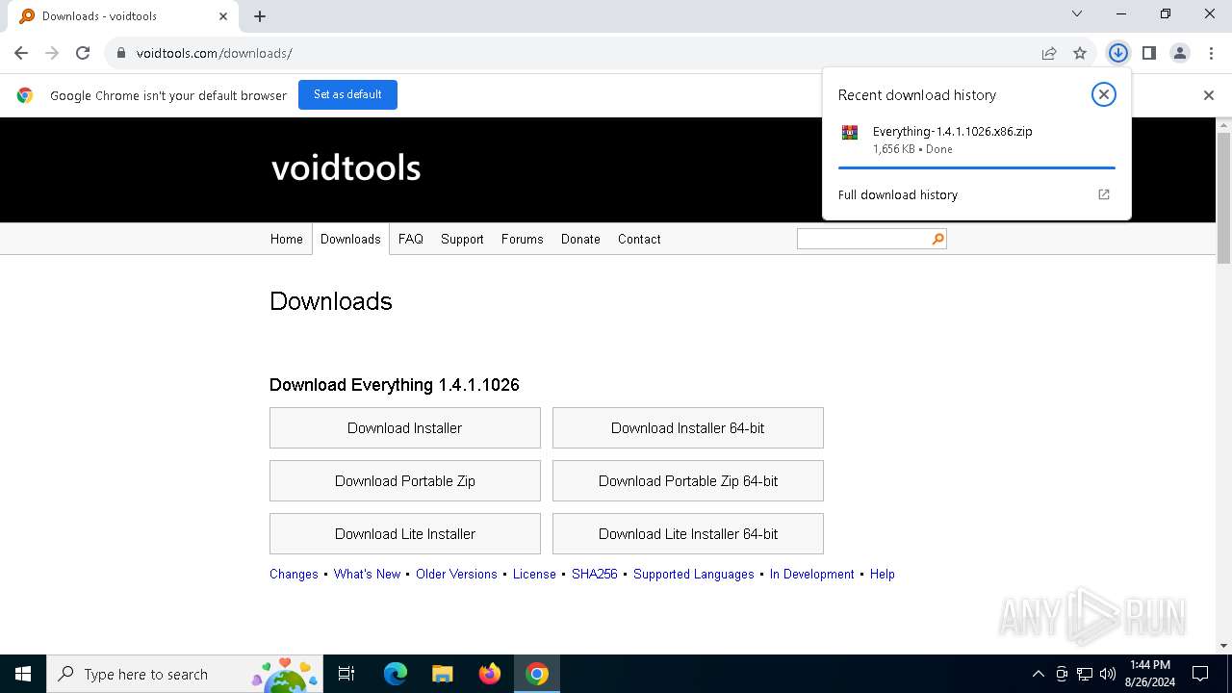Select the Chrome taskbar icon
Image resolution: width=1232 pixels, height=693 pixels.
[537, 674]
